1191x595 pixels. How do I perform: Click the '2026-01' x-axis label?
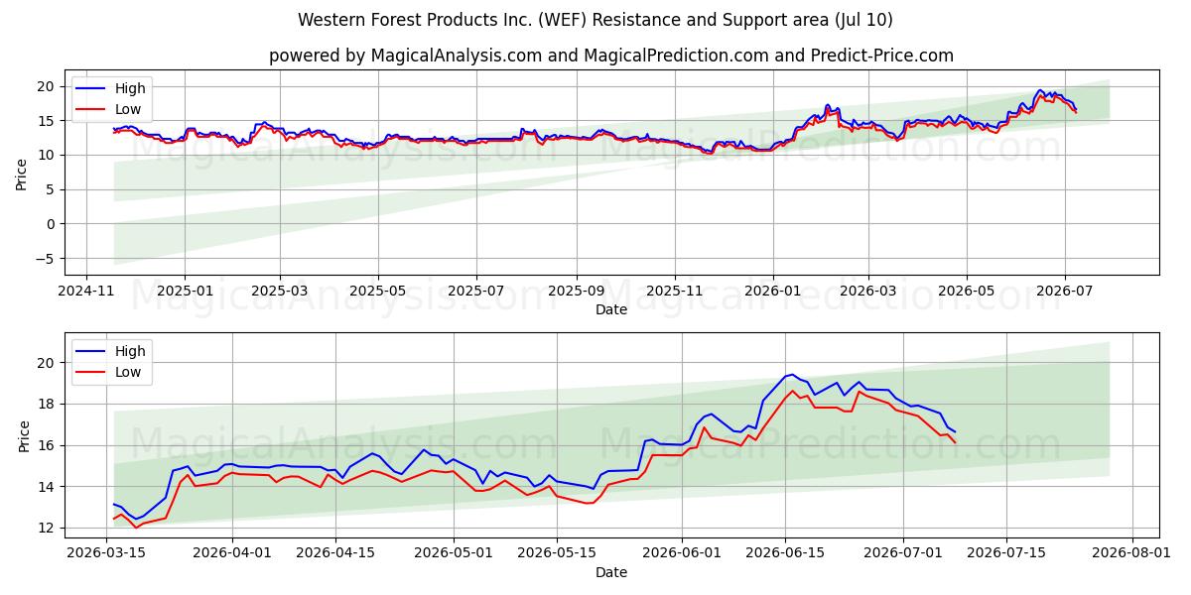[x=773, y=292]
